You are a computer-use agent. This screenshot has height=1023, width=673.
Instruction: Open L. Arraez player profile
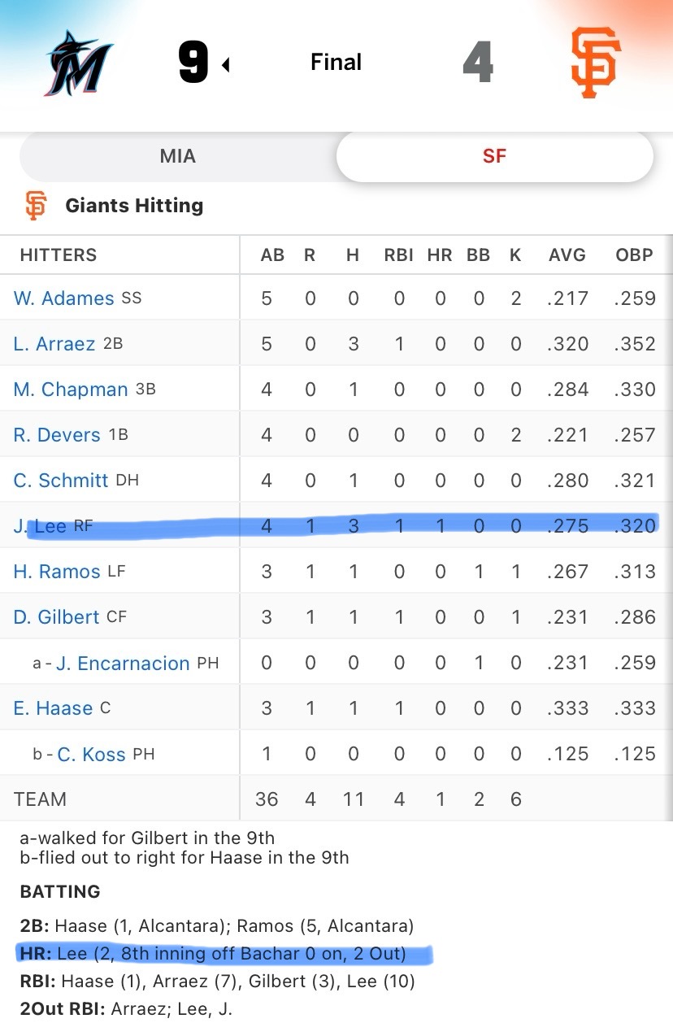click(x=54, y=344)
